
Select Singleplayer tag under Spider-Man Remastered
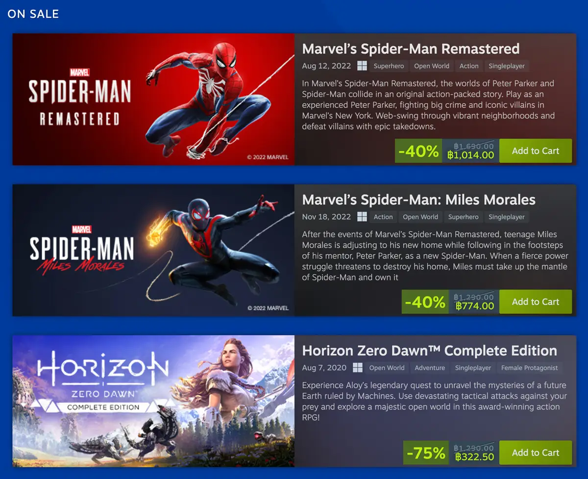point(507,66)
